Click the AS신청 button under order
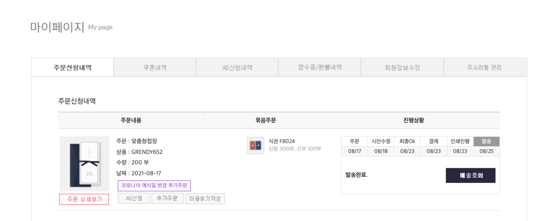 [134, 199]
